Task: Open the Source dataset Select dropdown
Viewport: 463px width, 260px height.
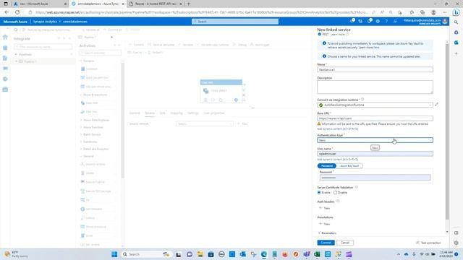Action: point(204,124)
